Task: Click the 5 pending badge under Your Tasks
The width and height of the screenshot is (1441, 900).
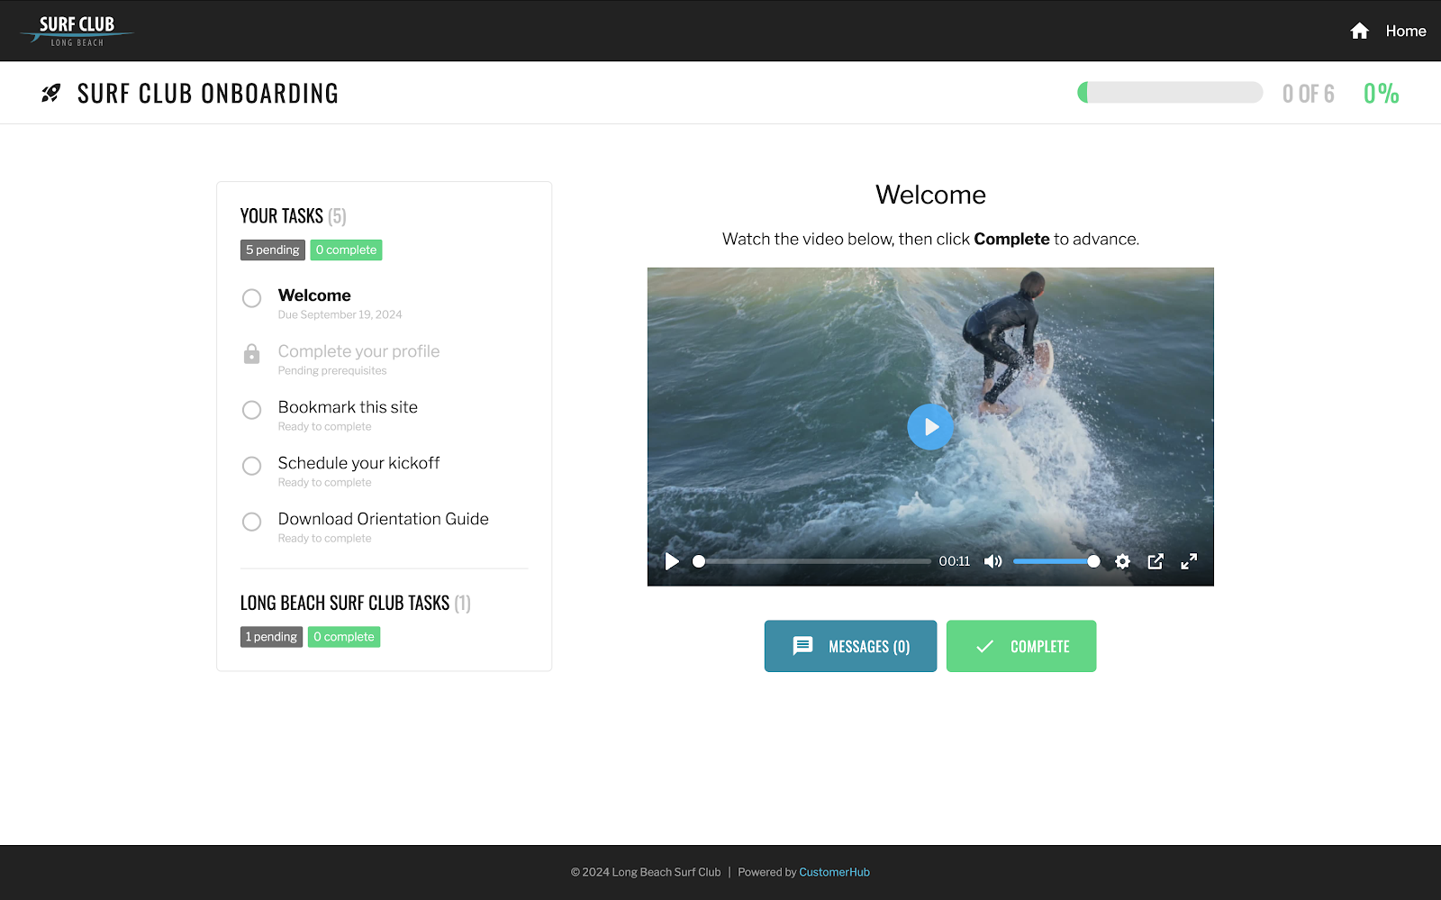Action: coord(273,250)
